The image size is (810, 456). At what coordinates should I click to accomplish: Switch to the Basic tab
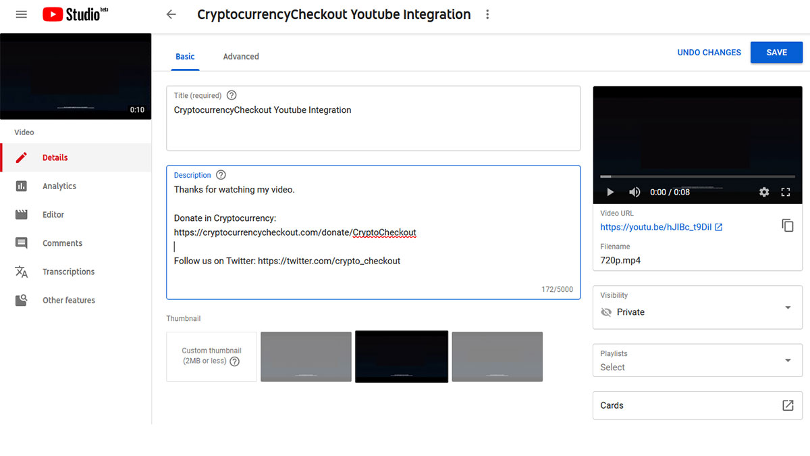pyautogui.click(x=185, y=57)
